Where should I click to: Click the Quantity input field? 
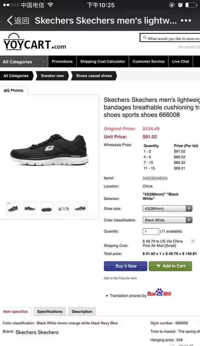click(151, 232)
